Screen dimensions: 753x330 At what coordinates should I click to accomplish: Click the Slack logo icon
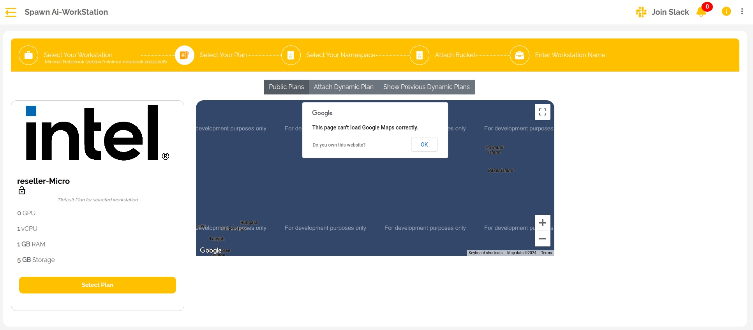tap(641, 12)
